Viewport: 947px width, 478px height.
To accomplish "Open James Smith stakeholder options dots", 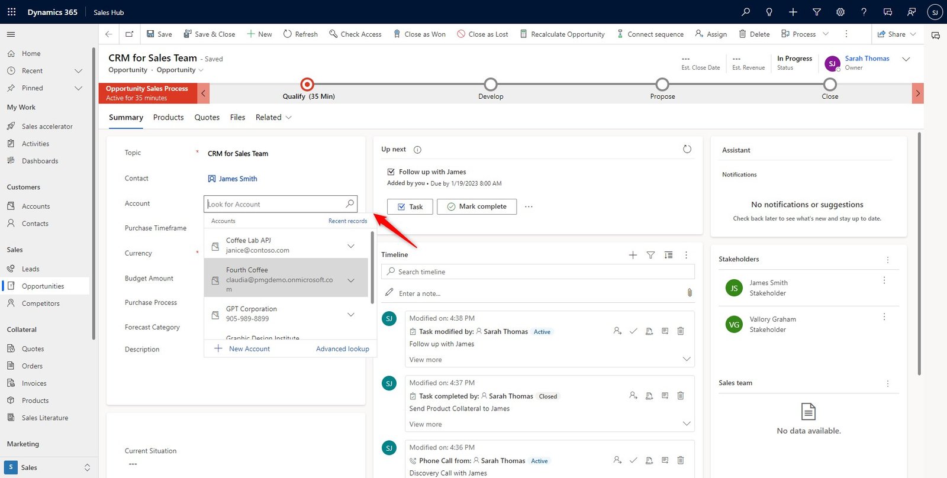I will pyautogui.click(x=884, y=280).
